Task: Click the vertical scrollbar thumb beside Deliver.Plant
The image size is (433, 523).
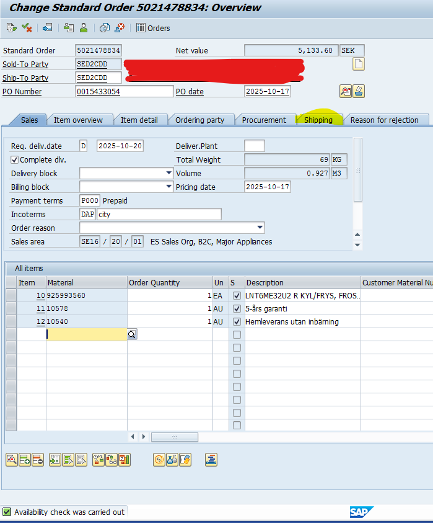Action: click(357, 170)
